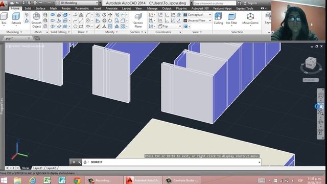Image resolution: width=327 pixels, height=184 pixels.
Task: Switch to the Solid ribbon tab
Action: (x=28, y=8)
